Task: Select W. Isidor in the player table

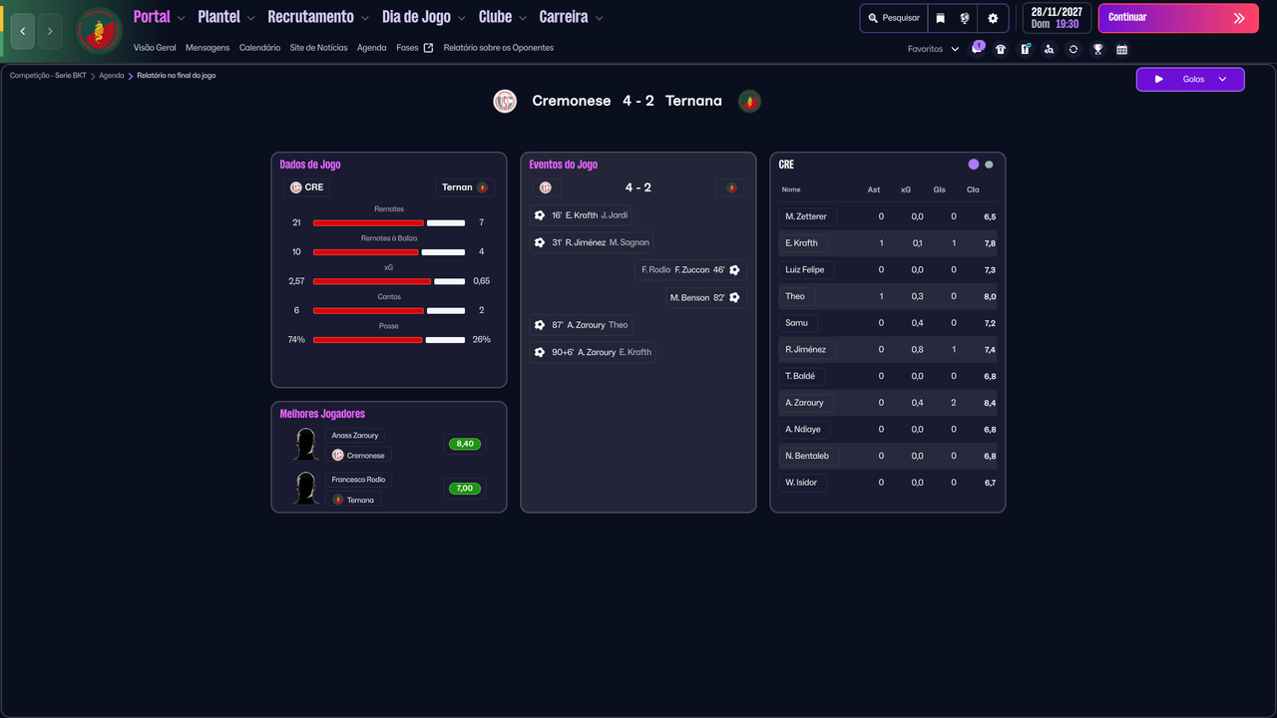Action: coord(801,483)
